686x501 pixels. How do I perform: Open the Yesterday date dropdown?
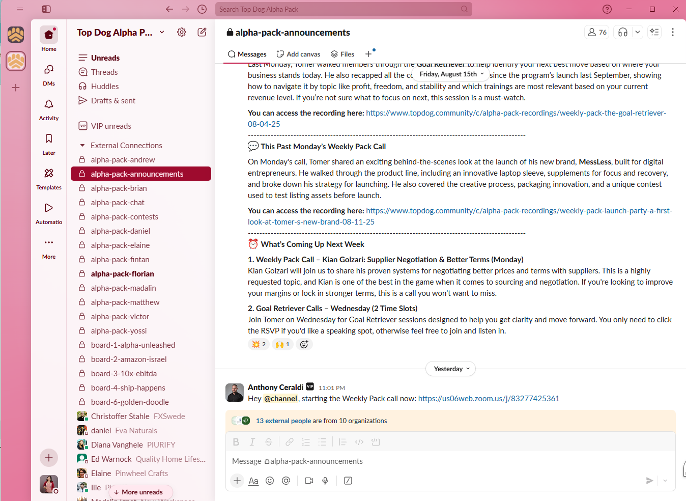[451, 369]
